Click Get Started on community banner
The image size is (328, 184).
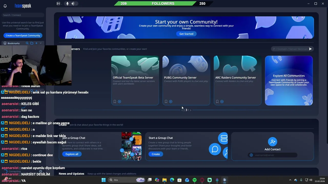(x=186, y=34)
